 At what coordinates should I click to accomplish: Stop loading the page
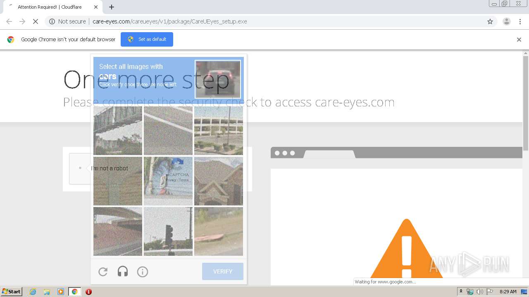(36, 21)
